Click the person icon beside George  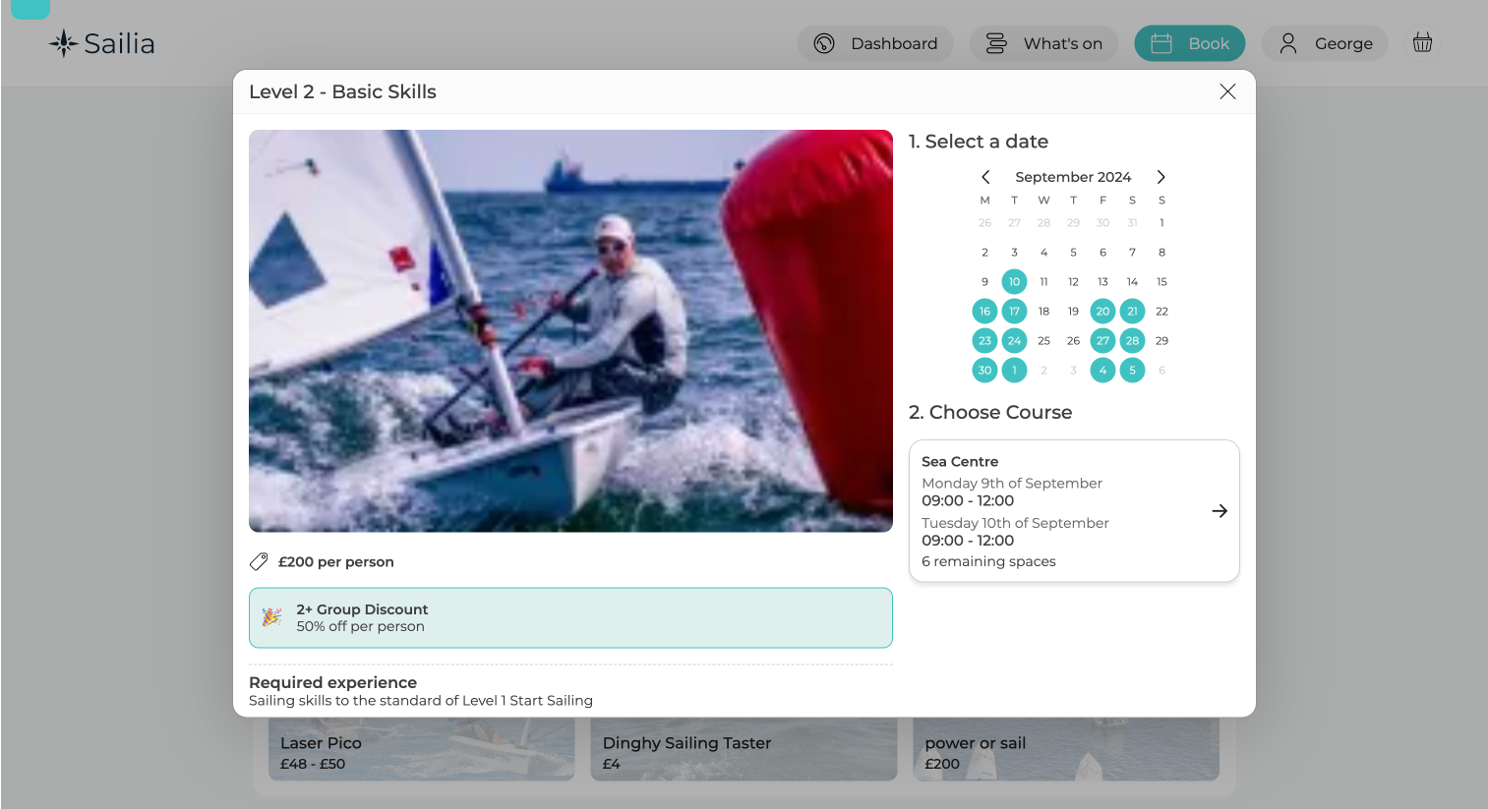tap(1287, 43)
